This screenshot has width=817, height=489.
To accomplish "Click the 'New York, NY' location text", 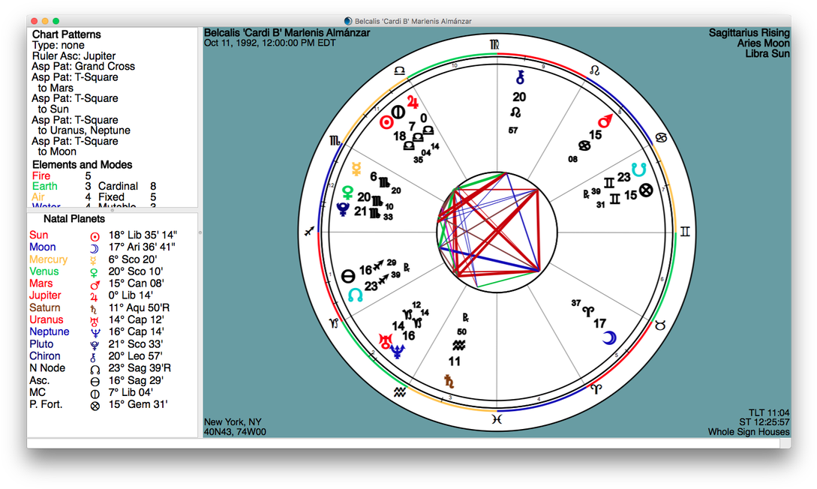I will 233,421.
